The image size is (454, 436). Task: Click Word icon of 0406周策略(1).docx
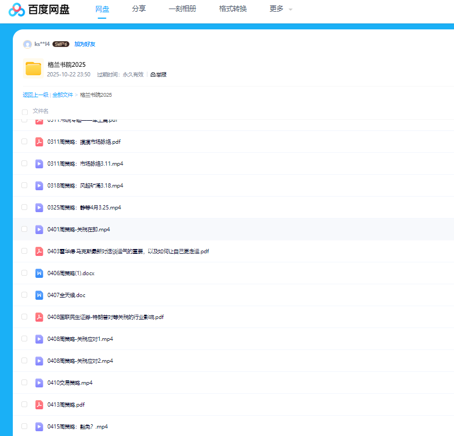pos(39,273)
